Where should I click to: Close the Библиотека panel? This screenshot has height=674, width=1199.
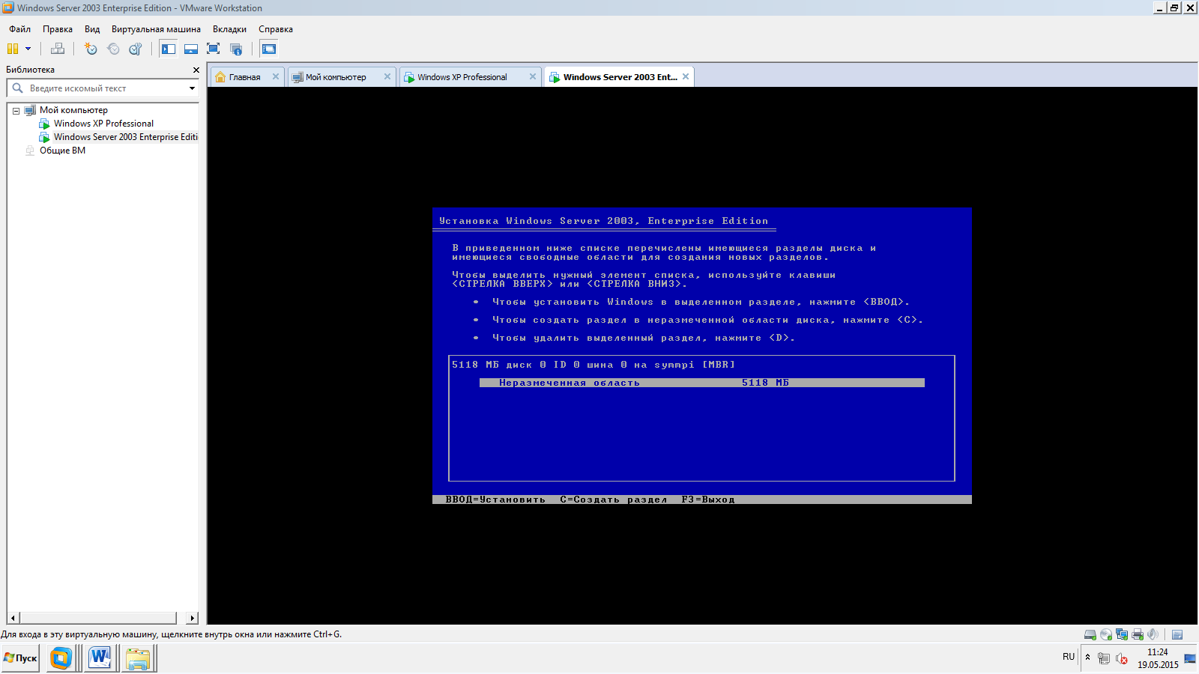click(x=196, y=70)
